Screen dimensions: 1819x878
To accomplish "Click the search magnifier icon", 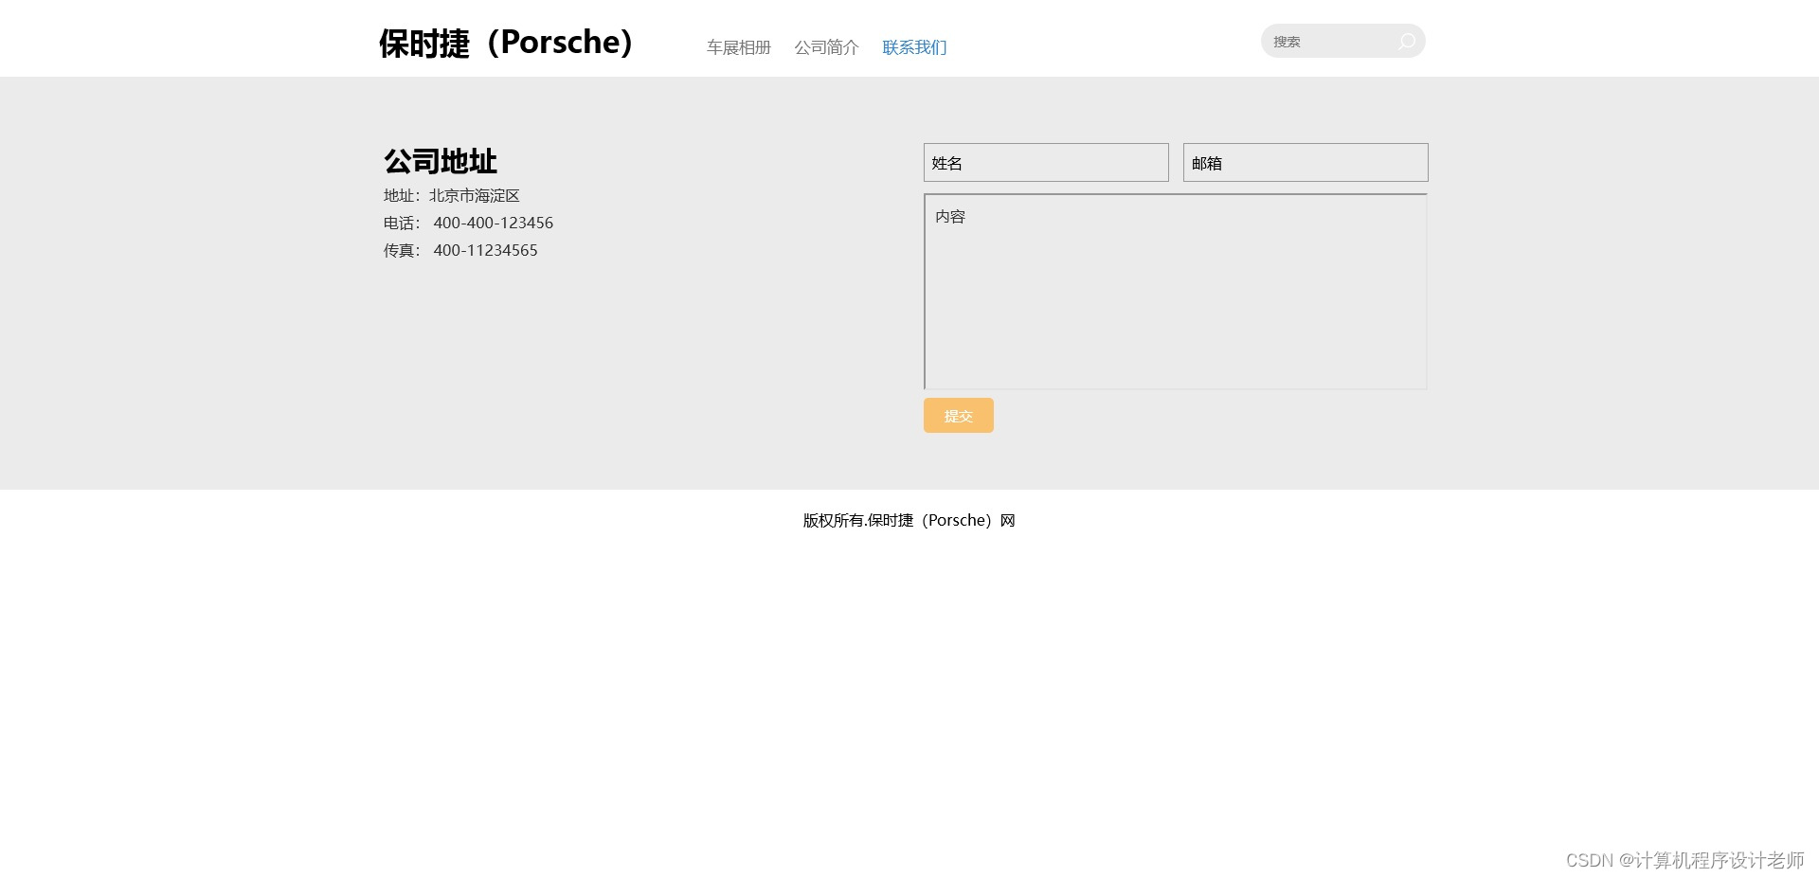I will (x=1407, y=41).
